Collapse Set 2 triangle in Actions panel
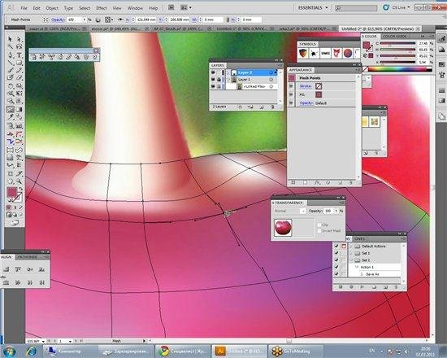This screenshot has height=358, width=447. click(350, 260)
